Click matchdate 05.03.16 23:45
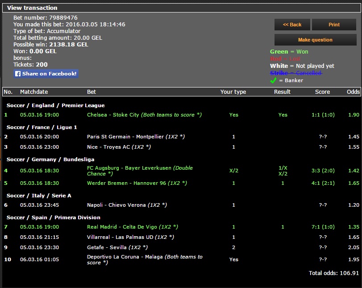Image resolution: width=362 pixels, height=288 pixels. coord(39,205)
